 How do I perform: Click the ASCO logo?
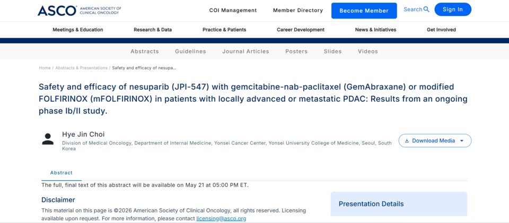[x=78, y=11]
